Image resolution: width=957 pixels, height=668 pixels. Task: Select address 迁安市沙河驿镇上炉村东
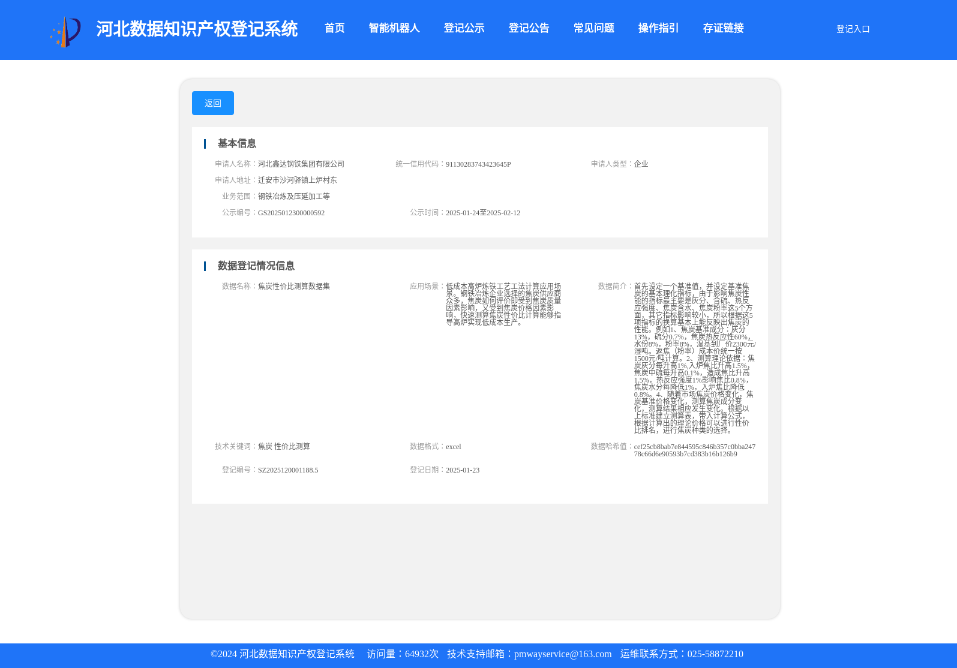coord(298,180)
